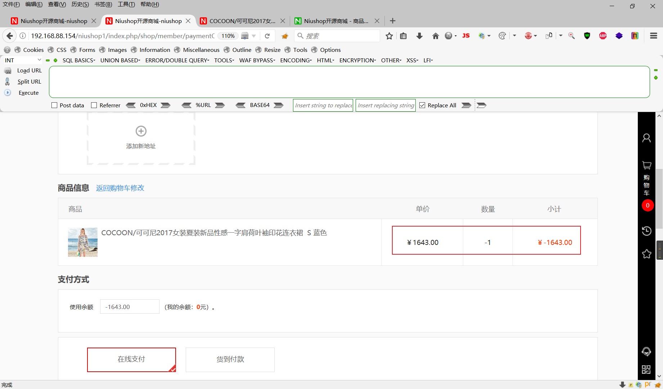Expand the ENCODING menu

pos(296,60)
